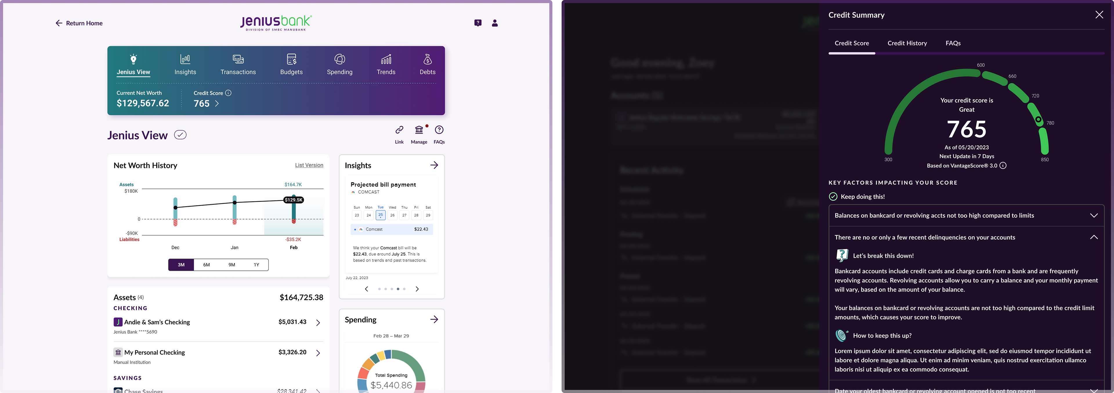Open the Manage institutions bank icon

click(419, 130)
